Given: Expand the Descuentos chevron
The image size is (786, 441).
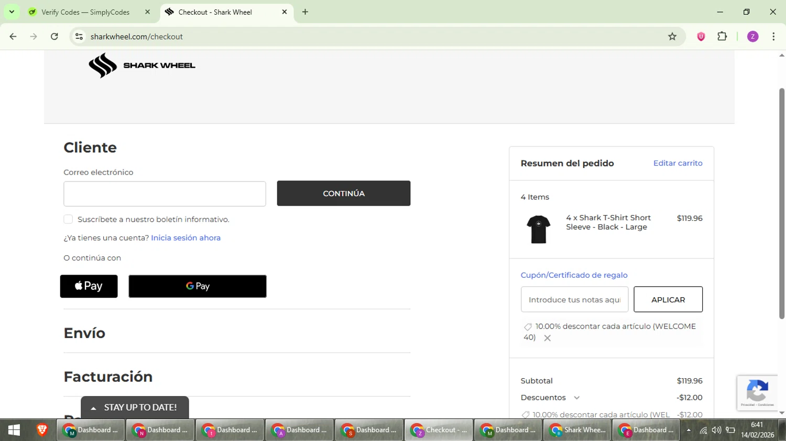Looking at the screenshot, I should click(577, 398).
